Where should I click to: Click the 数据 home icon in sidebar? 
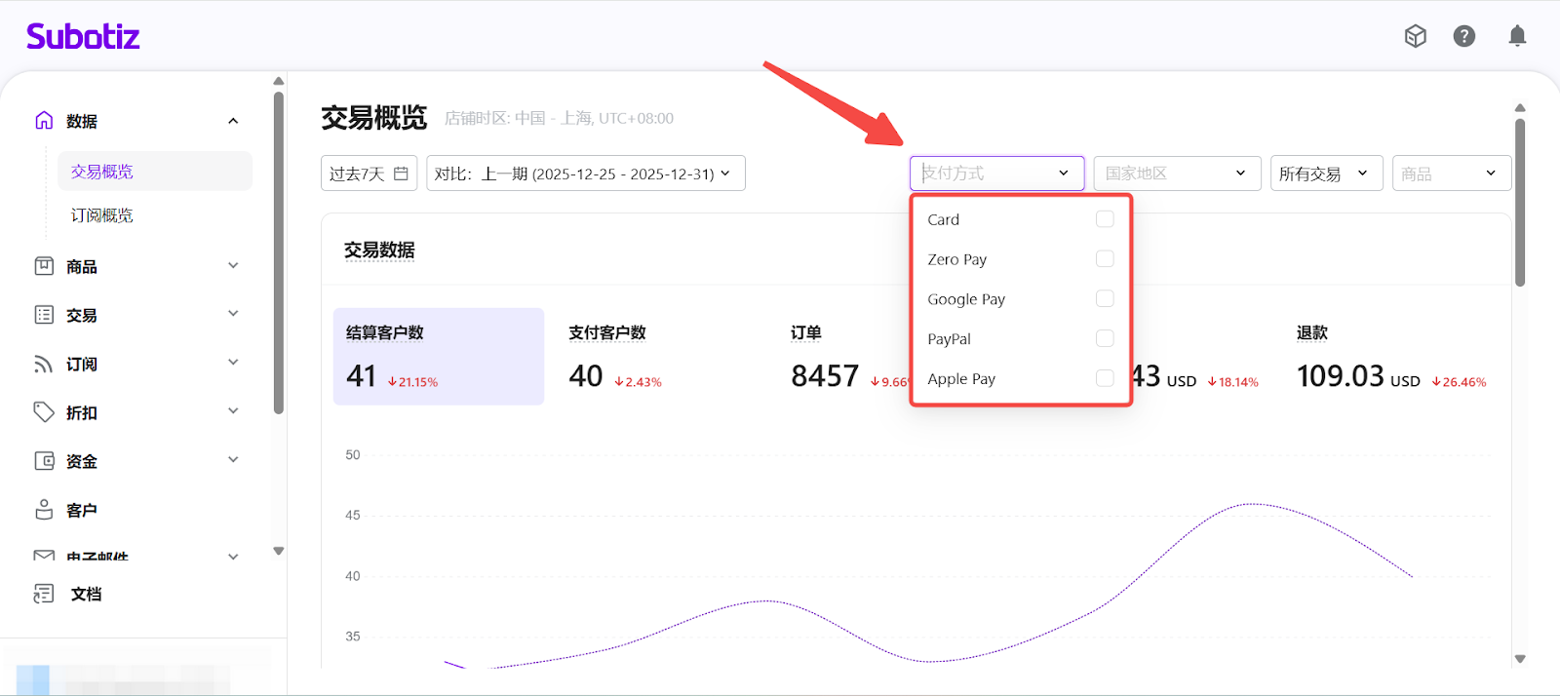click(x=44, y=121)
